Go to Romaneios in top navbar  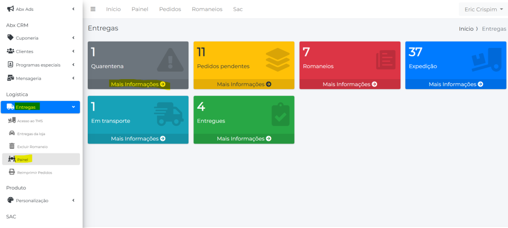(x=207, y=9)
